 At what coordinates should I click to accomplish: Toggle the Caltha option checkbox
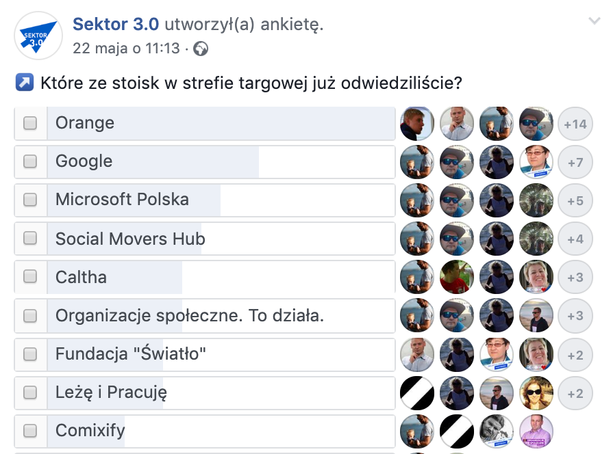pos(30,277)
